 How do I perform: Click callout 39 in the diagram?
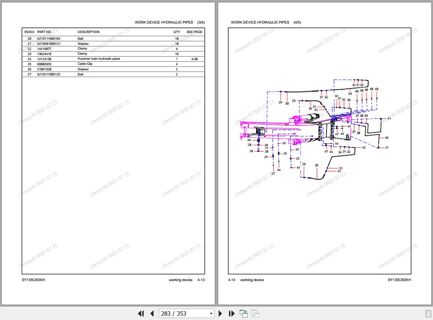coord(366,116)
